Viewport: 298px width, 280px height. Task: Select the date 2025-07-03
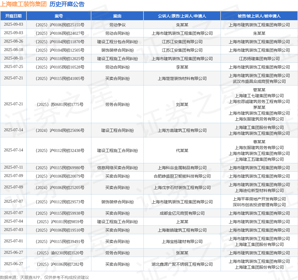[x=13, y=230]
